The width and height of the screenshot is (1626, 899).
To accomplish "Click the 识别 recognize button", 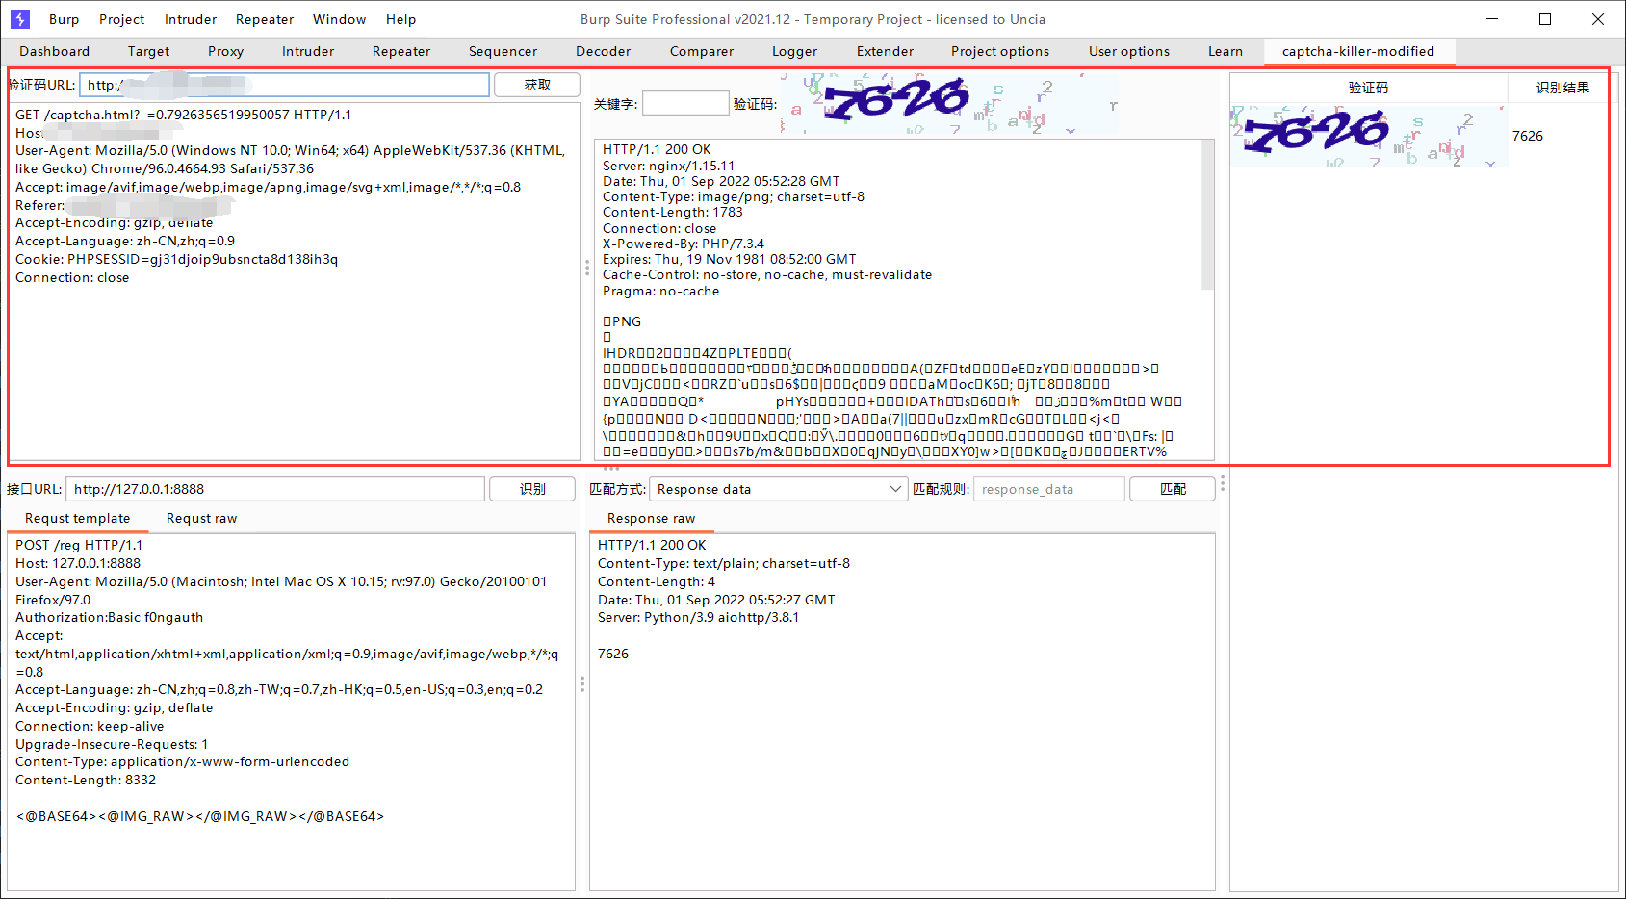I will point(532,489).
